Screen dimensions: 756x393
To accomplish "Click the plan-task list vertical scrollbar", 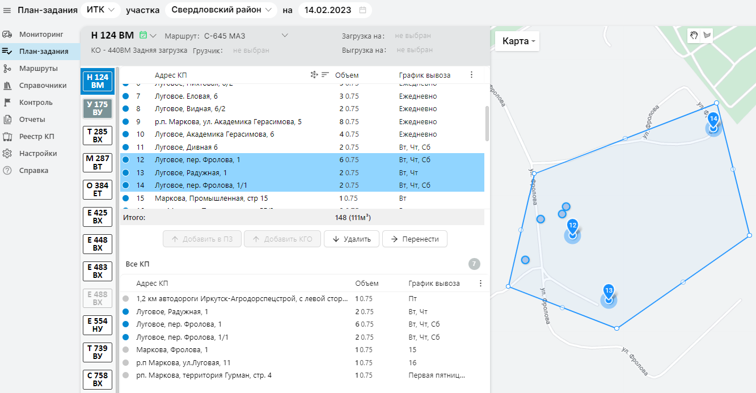I will [x=487, y=124].
